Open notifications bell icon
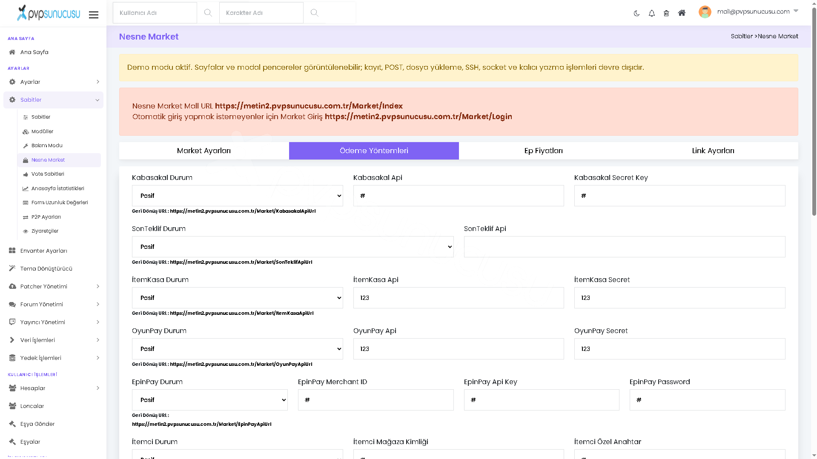Screen dimensions: 817x459 (x=651, y=13)
